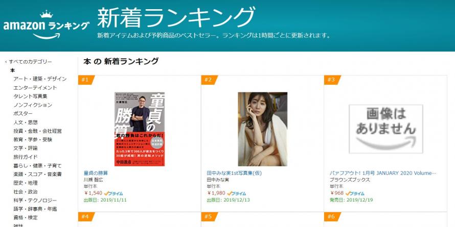
Task: Click the #1 rank badge
Action: click(86, 80)
